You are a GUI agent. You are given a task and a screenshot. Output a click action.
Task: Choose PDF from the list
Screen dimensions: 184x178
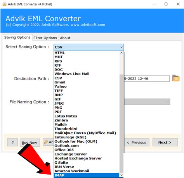(x=87, y=112)
